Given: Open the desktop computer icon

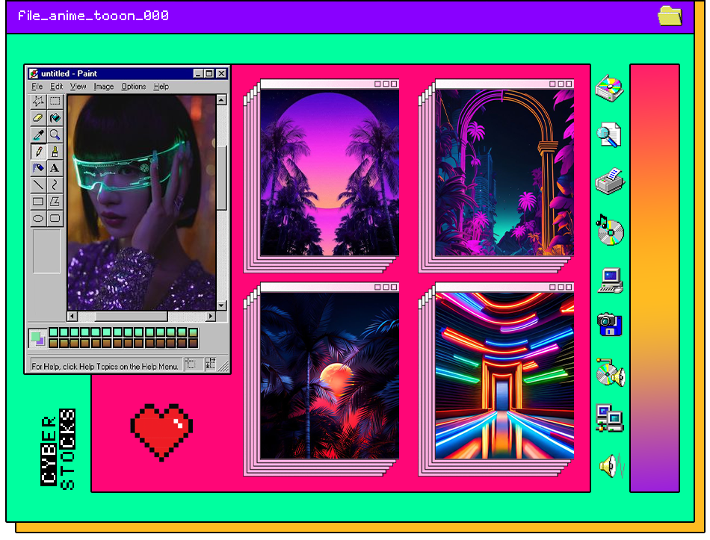Looking at the screenshot, I should tap(611, 281).
